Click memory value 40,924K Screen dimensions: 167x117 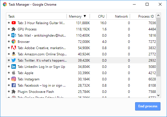click(84, 54)
